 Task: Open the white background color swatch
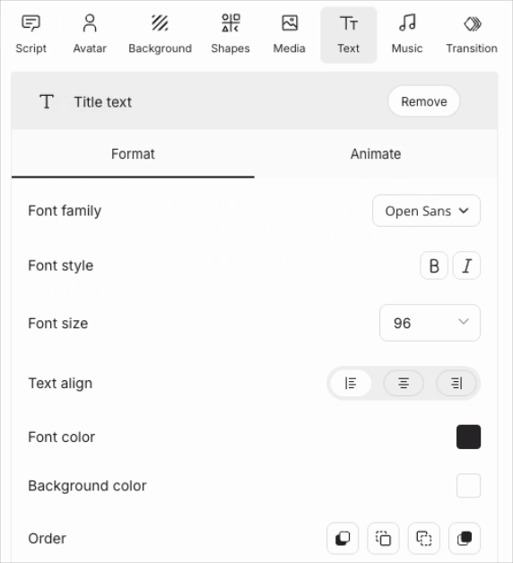tap(468, 485)
